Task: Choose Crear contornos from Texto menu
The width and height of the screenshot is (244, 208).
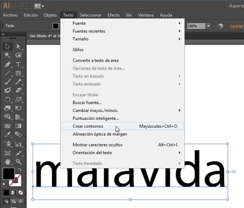Action: click(x=123, y=126)
